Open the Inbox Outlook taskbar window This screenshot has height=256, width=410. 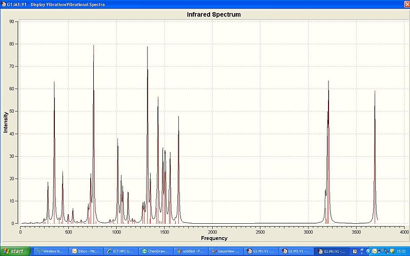tap(86, 251)
